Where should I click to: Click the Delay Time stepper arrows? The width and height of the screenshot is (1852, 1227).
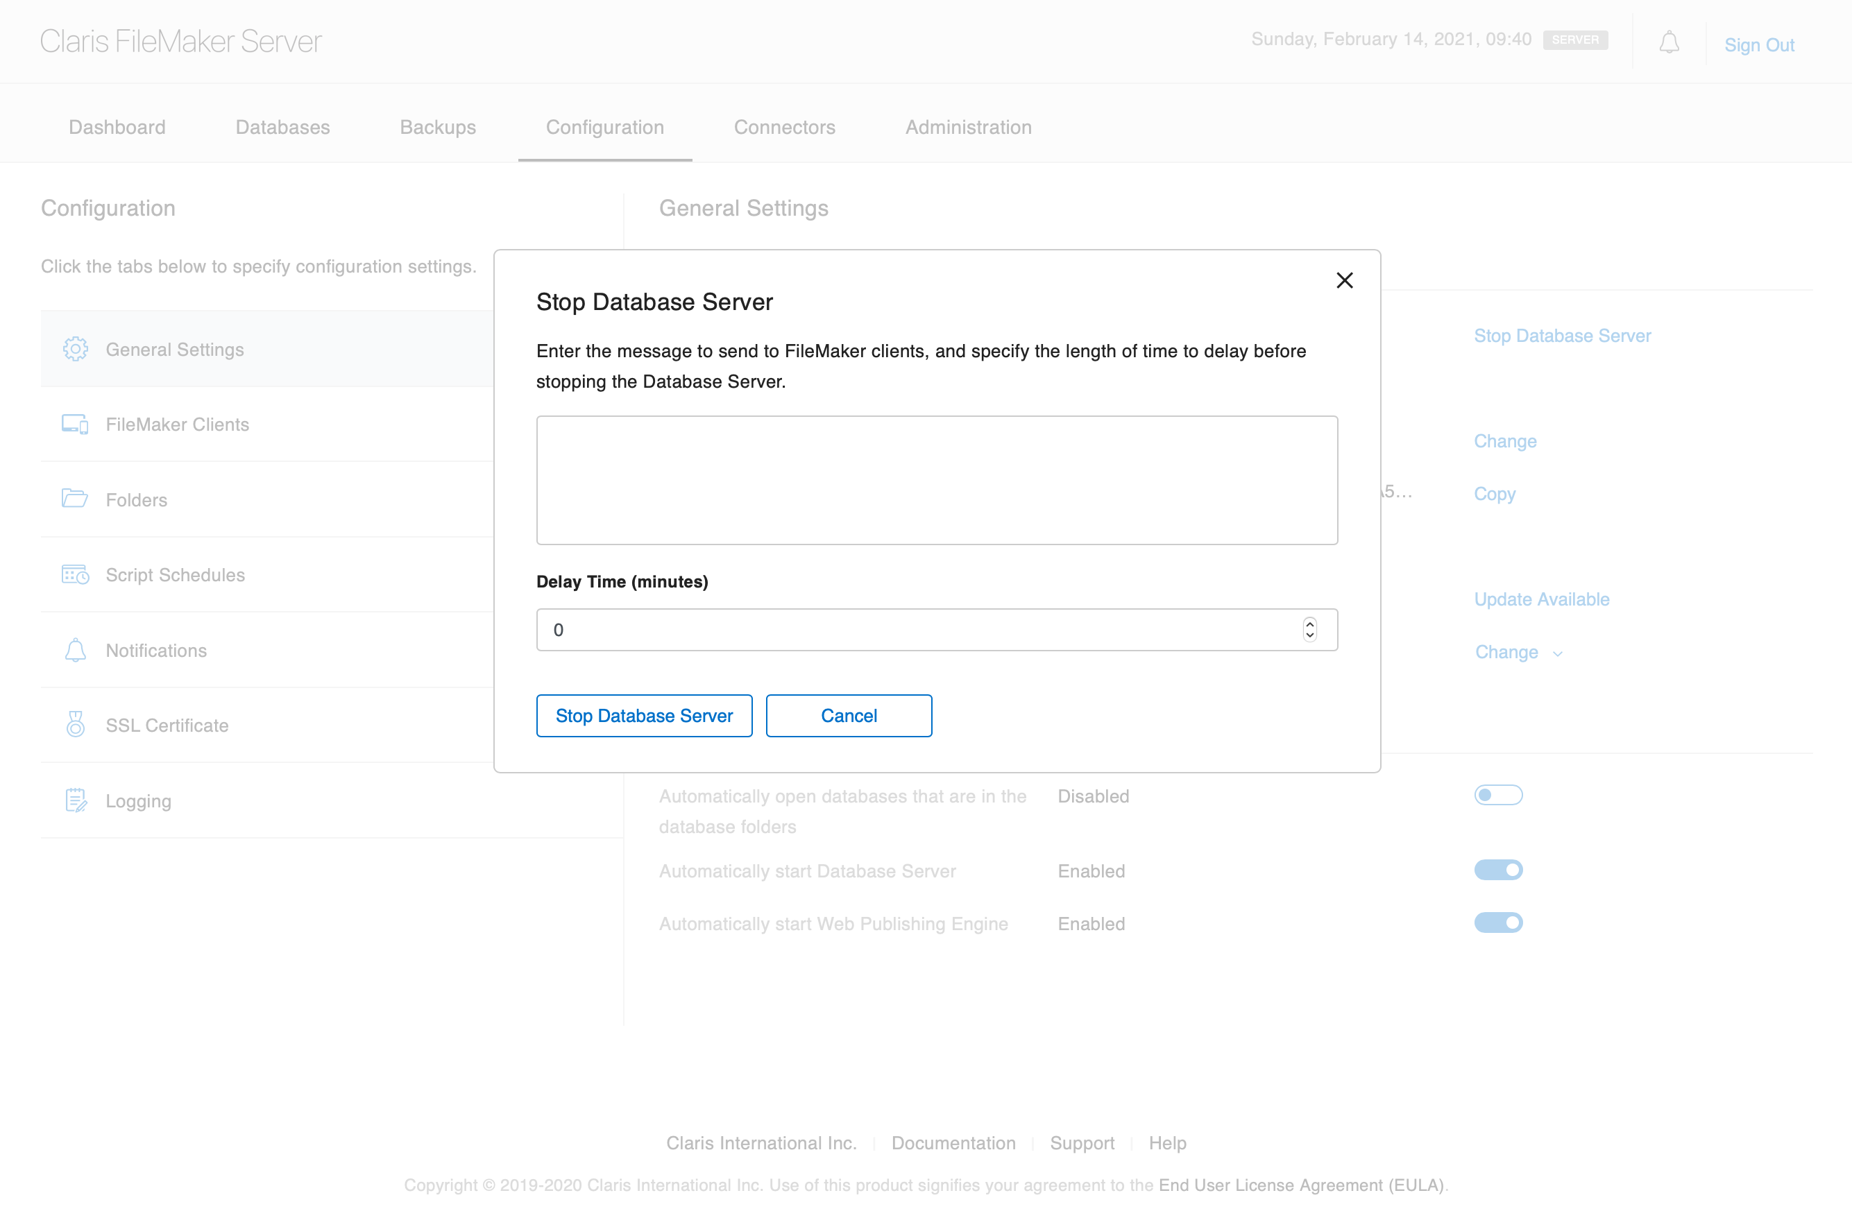point(1309,629)
